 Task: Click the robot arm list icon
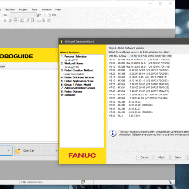33,20
